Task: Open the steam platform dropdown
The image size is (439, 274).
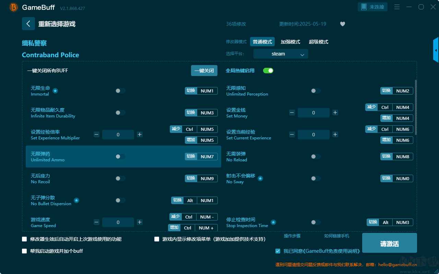Action: (281, 54)
